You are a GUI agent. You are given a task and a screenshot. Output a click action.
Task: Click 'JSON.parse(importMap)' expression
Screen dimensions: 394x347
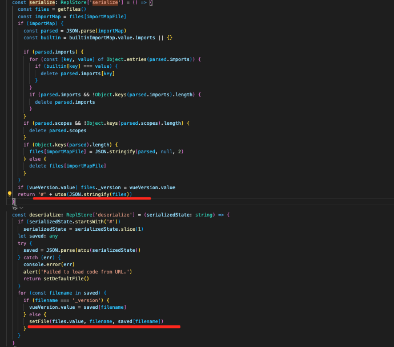click(96, 31)
